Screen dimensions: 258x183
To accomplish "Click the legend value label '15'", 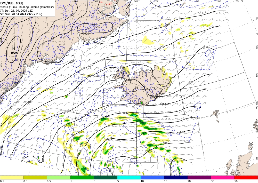I will 166,181.
